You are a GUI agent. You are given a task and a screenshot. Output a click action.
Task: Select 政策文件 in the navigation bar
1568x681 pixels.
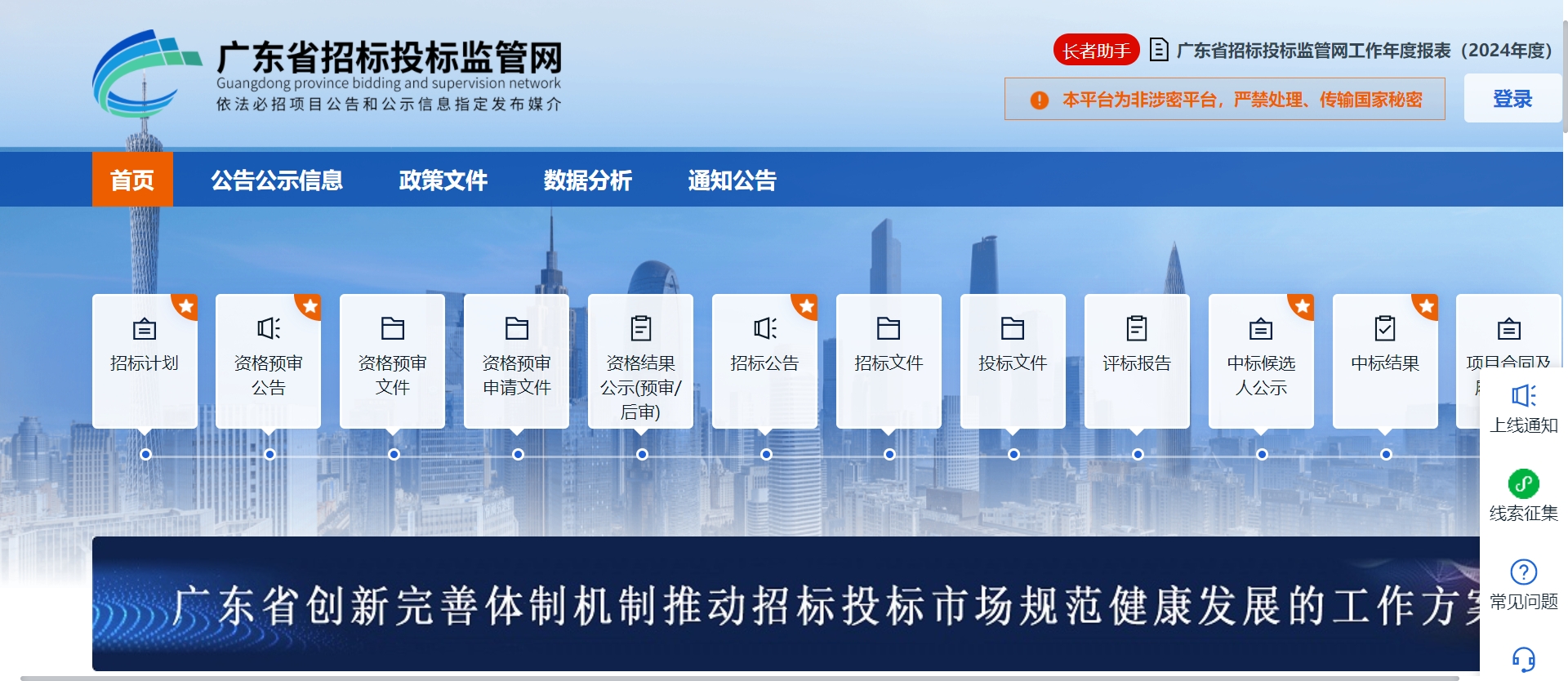point(443,180)
